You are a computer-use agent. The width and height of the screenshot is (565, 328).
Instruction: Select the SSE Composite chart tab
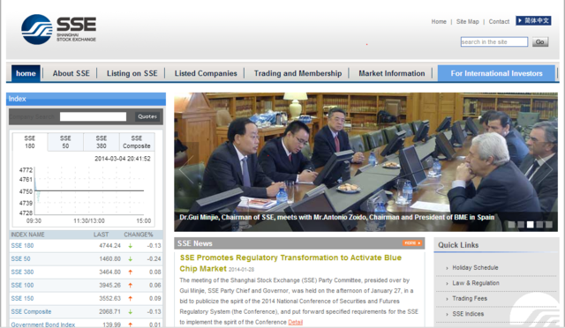coord(137,142)
